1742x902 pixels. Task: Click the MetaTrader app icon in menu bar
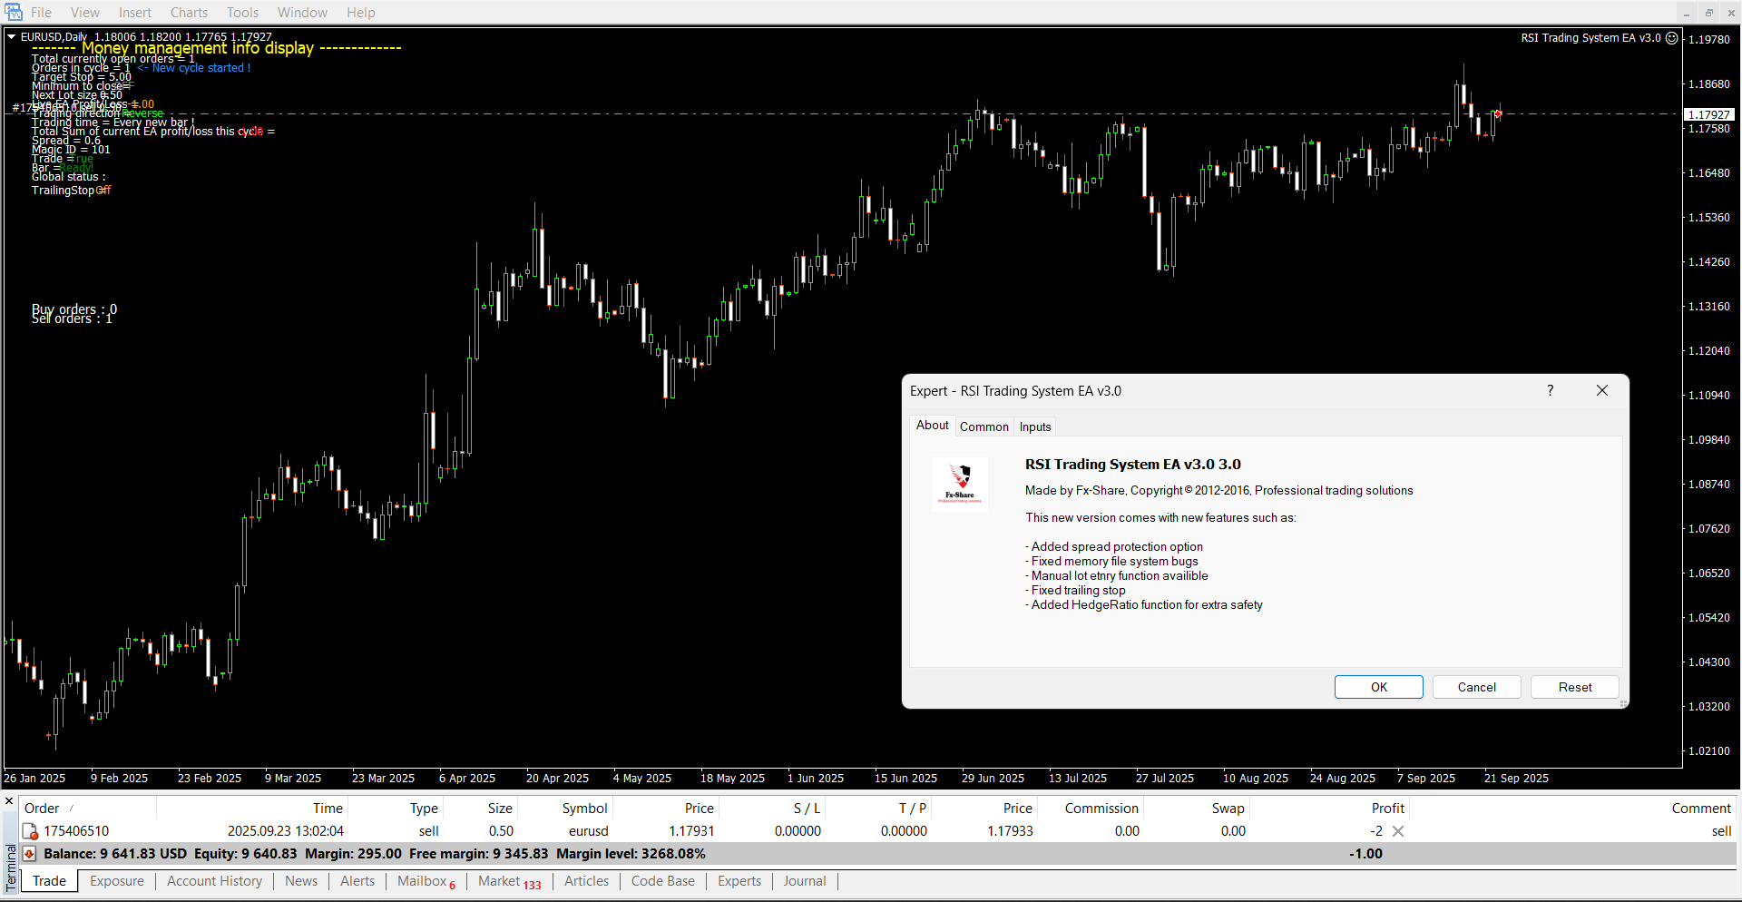pos(13,13)
